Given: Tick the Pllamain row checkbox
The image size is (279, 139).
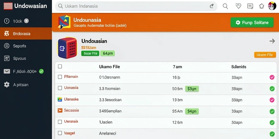Looking at the screenshot, I should coord(60,77).
